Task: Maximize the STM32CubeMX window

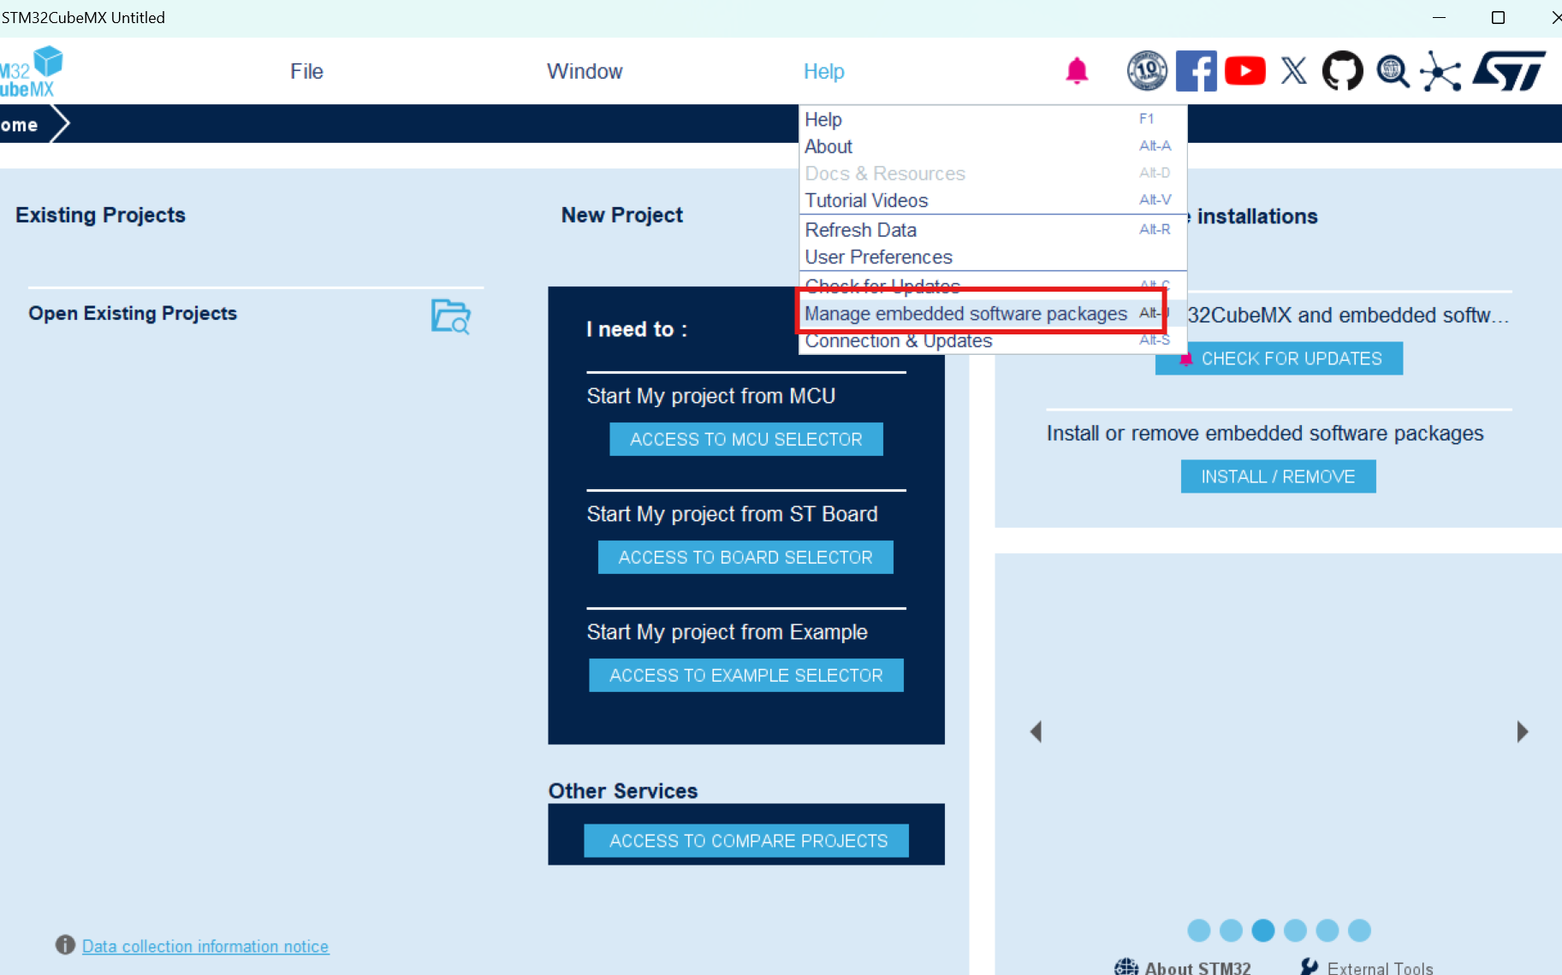Action: pyautogui.click(x=1498, y=17)
